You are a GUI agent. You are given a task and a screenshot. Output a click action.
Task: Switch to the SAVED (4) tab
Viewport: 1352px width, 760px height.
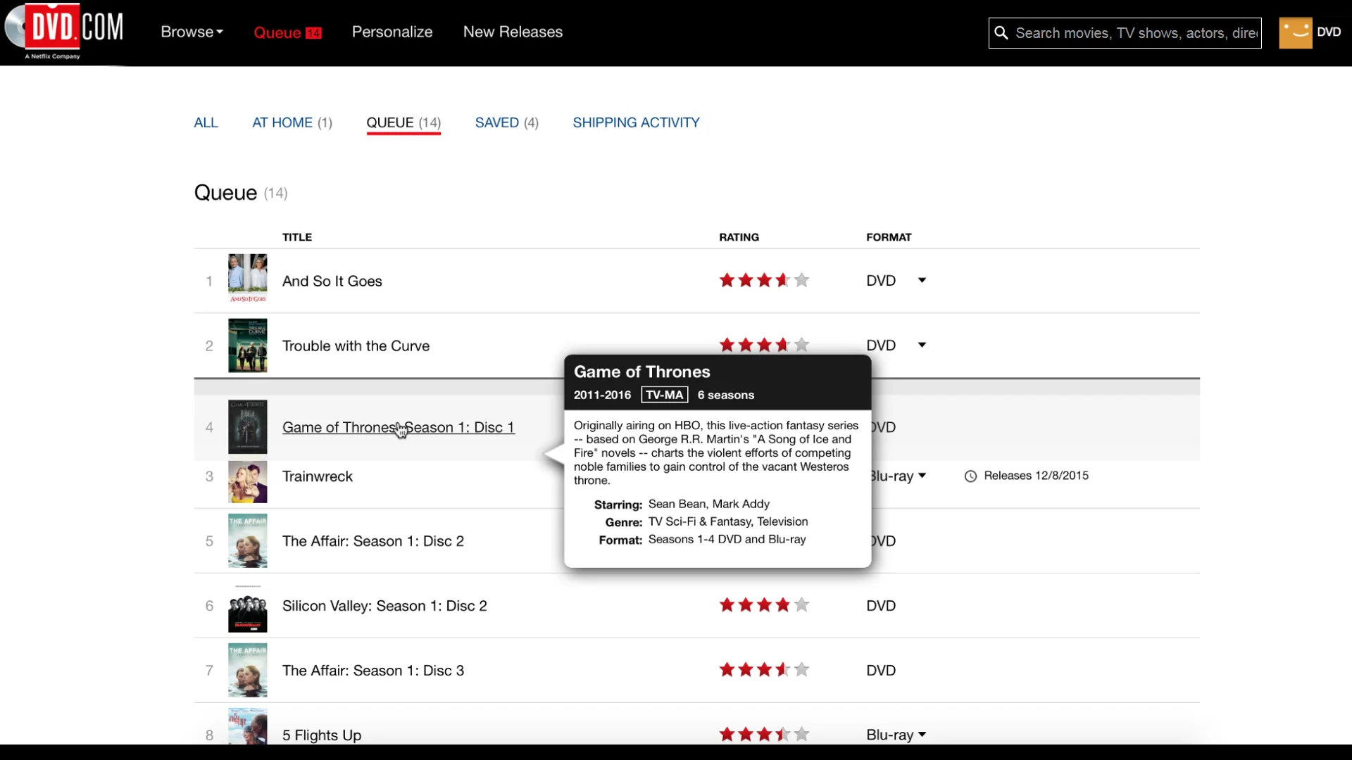(x=507, y=122)
